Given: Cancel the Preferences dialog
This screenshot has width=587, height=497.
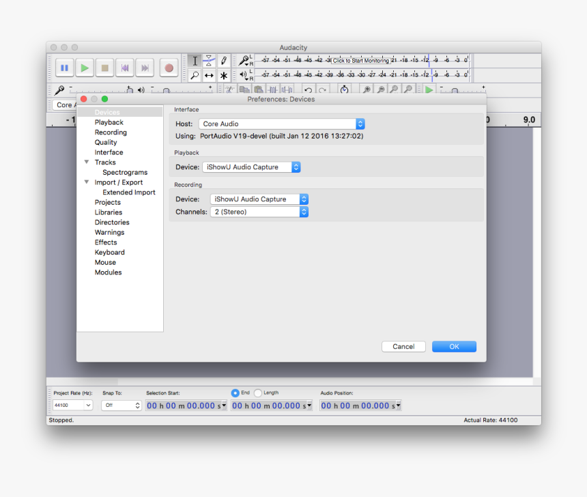Looking at the screenshot, I should (x=403, y=346).
